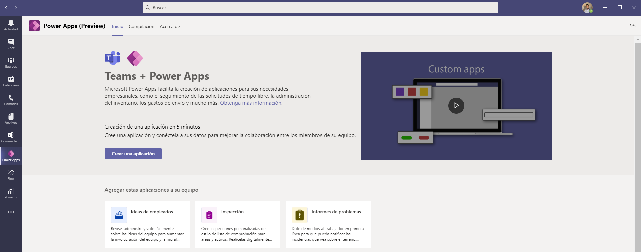Image resolution: width=641 pixels, height=252 pixels.
Task: Click the Inspección card description text
Action: (x=237, y=234)
